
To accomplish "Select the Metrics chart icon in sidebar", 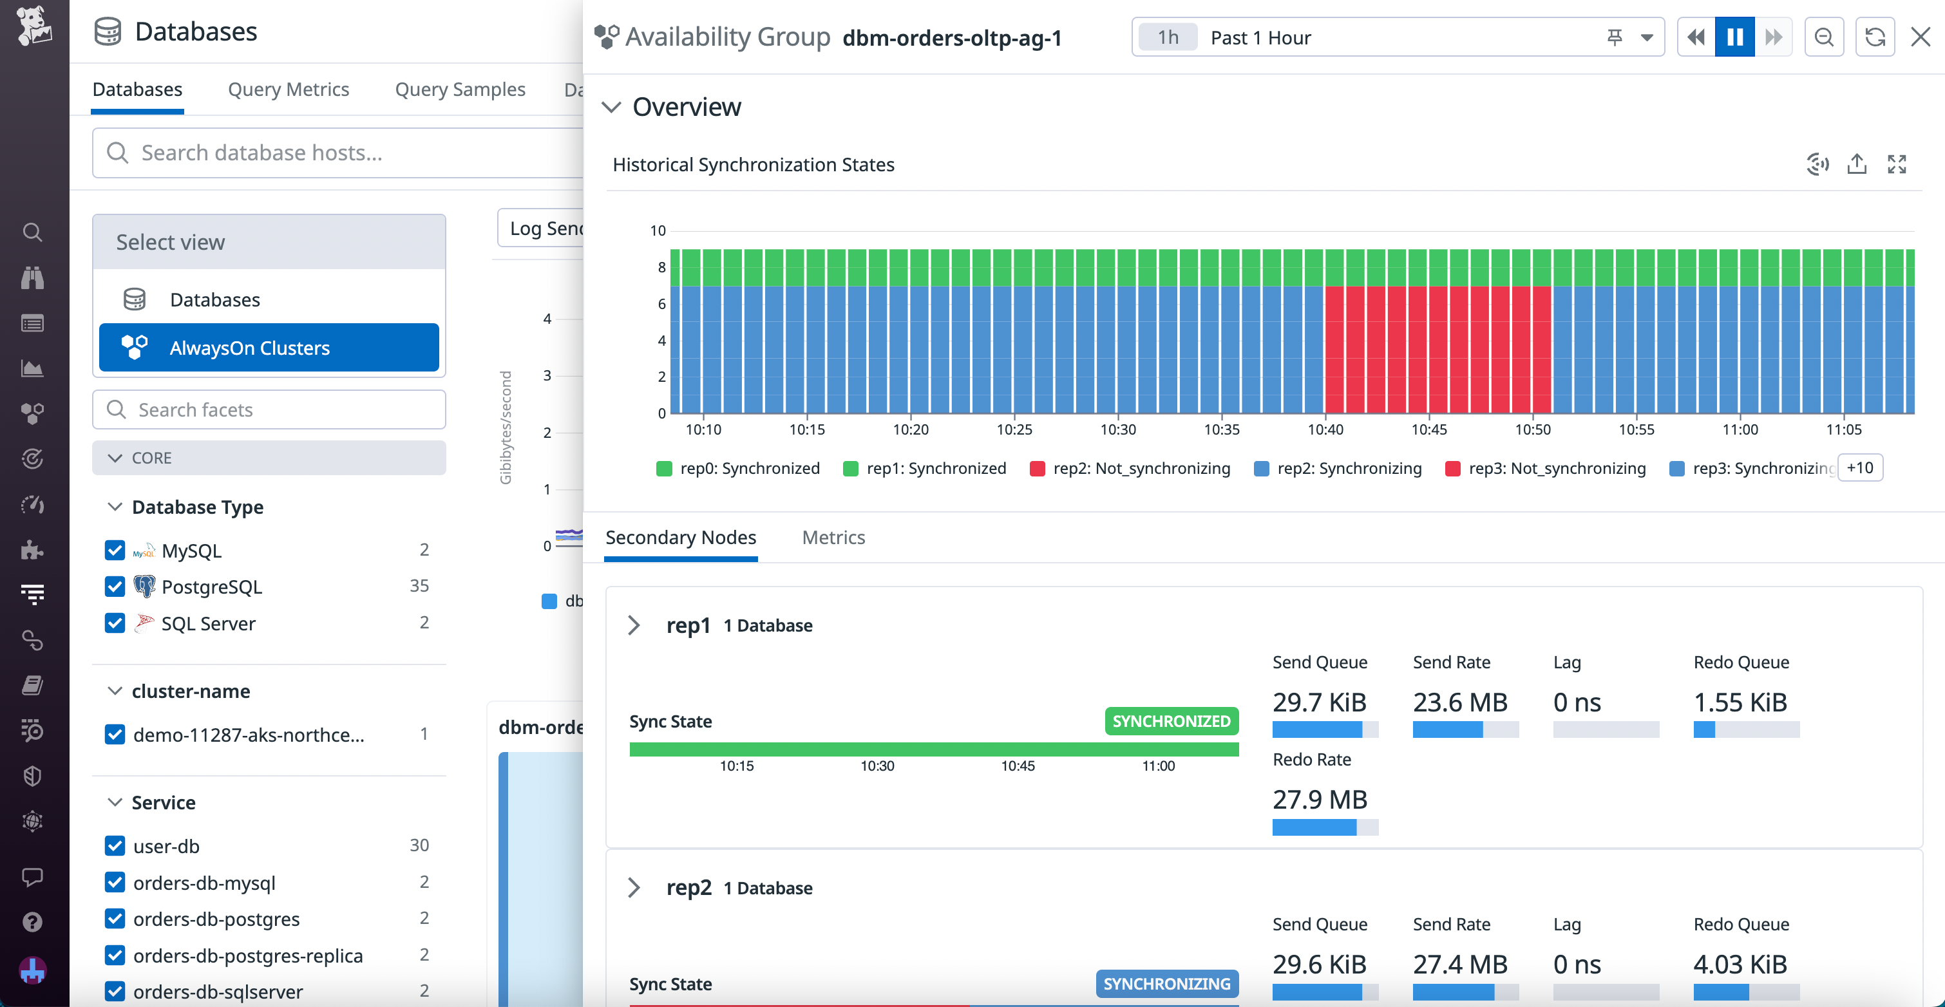I will [32, 368].
